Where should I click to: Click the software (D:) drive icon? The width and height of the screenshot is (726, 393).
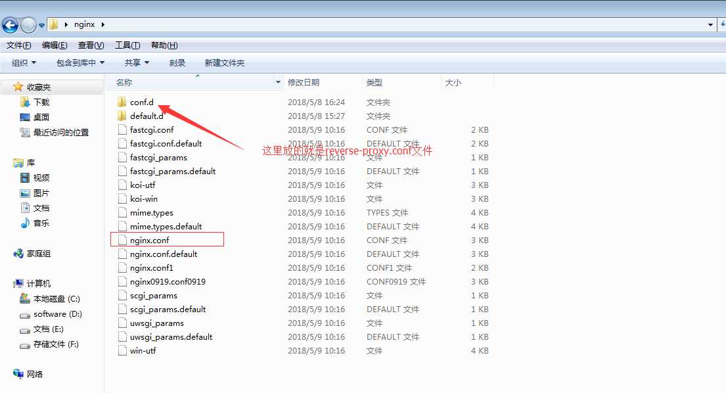(x=25, y=314)
